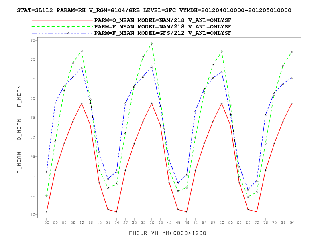Click green line's lowest point at hour 69
This screenshot has width=318, height=245.
tap(248, 197)
